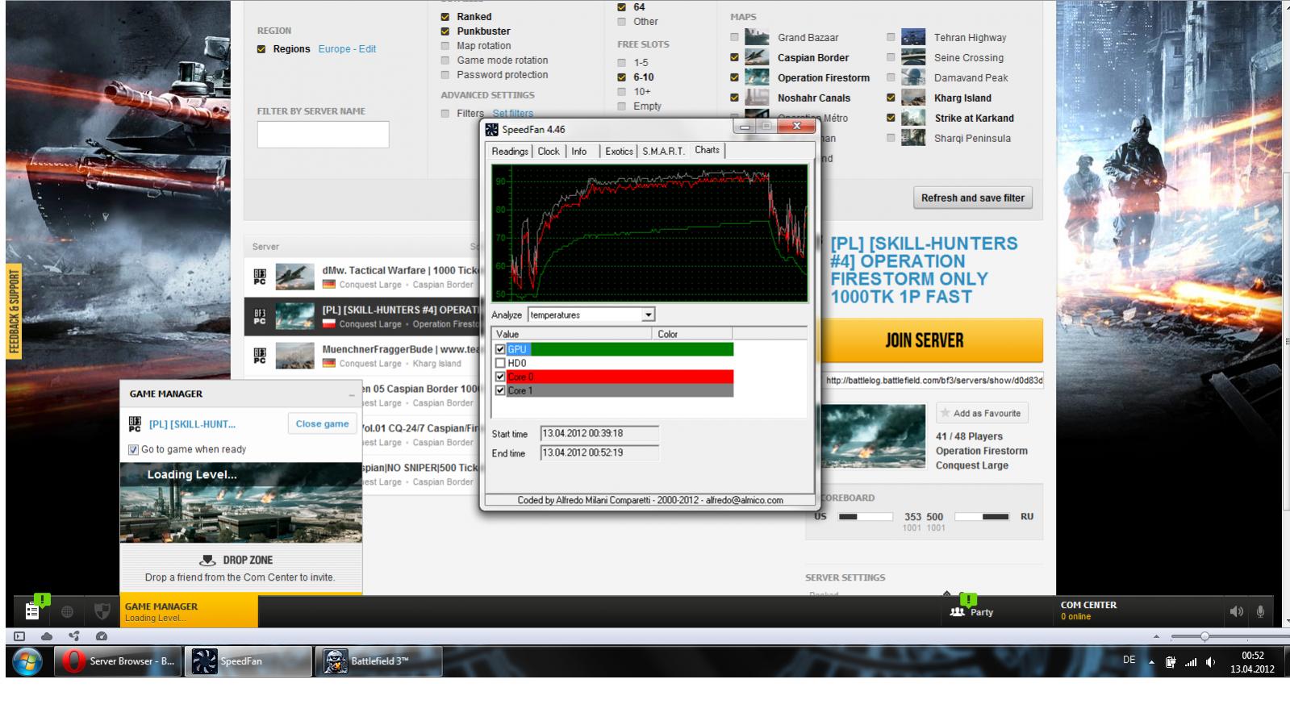Switch to Opera Server Browser taskbar item
The height and width of the screenshot is (725, 1290).
[x=119, y=661]
